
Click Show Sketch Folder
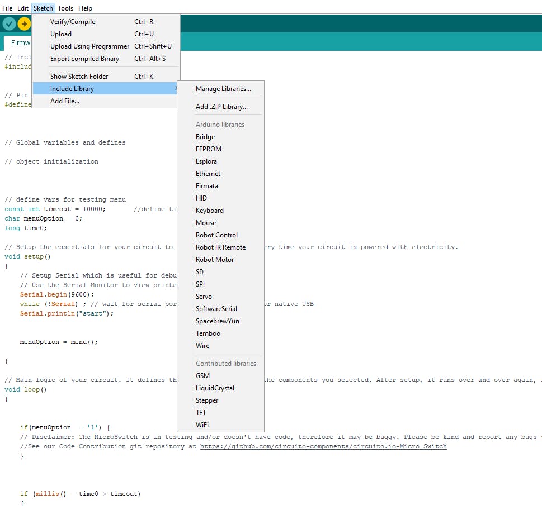tap(79, 77)
